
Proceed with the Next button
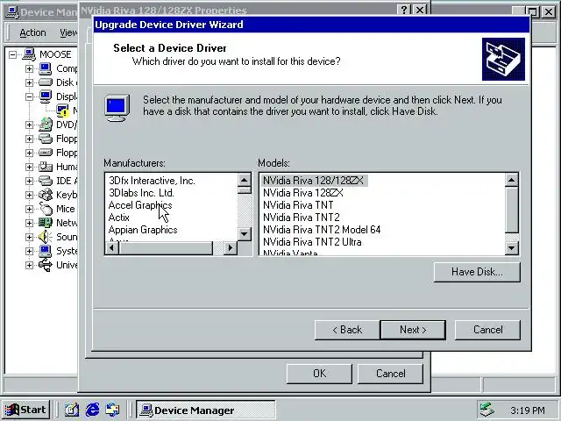[x=413, y=330]
